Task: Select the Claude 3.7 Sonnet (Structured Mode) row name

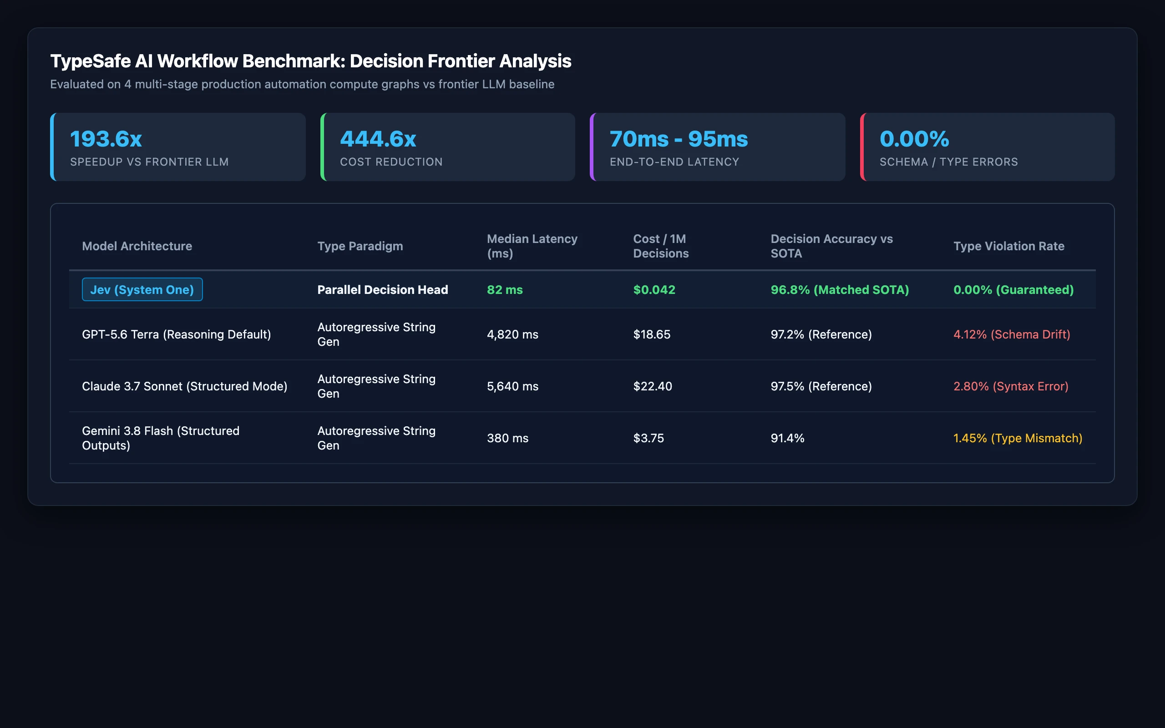Action: pos(184,386)
